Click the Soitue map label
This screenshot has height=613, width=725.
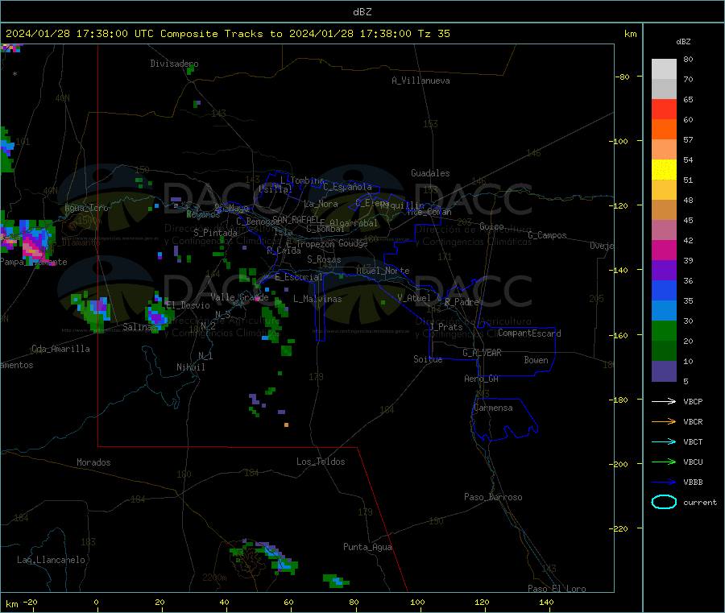click(428, 359)
